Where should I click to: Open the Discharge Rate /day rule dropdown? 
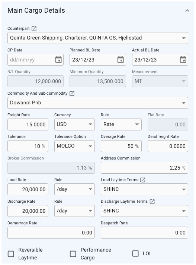[x=74, y=211]
